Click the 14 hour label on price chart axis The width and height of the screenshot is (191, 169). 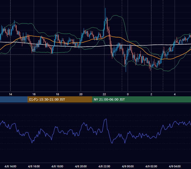coord(10,94)
